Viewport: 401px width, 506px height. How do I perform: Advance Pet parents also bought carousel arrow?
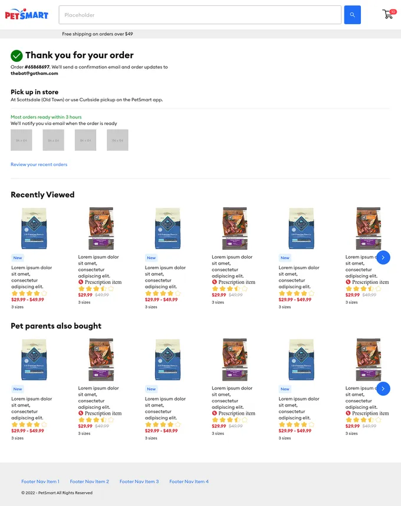383,389
